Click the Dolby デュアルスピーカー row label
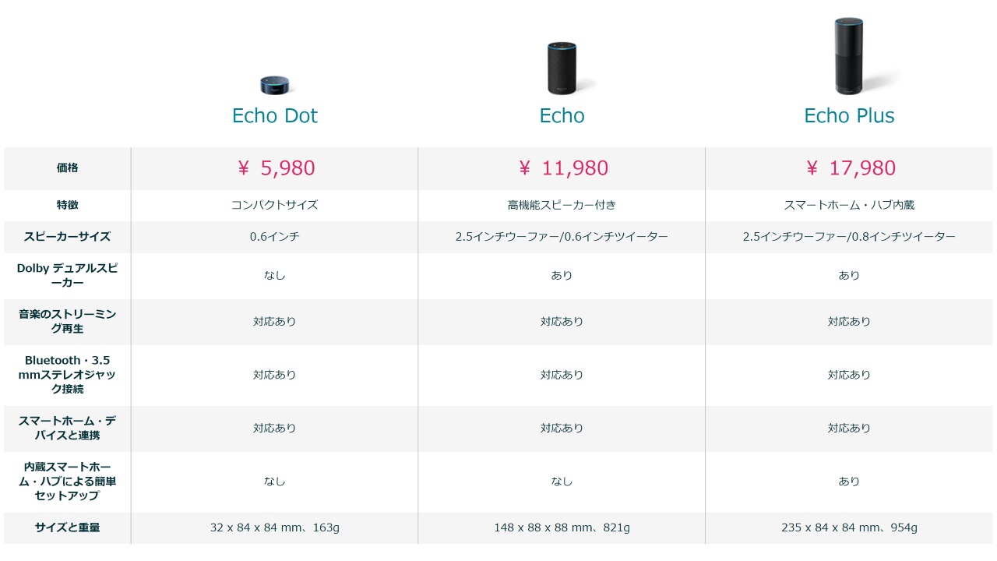The width and height of the screenshot is (997, 561). pyautogui.click(x=68, y=275)
